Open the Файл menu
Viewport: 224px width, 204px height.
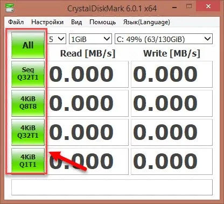16,22
